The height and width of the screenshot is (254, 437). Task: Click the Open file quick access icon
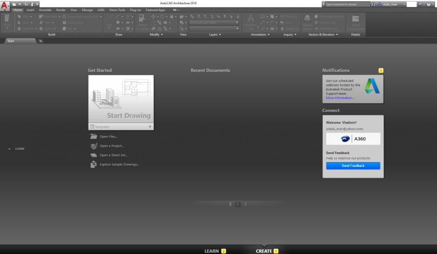point(20,4)
